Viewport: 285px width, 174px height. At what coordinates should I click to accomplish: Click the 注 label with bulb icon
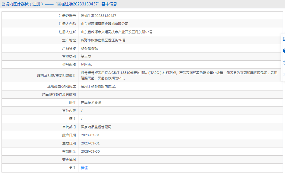pos(72,168)
